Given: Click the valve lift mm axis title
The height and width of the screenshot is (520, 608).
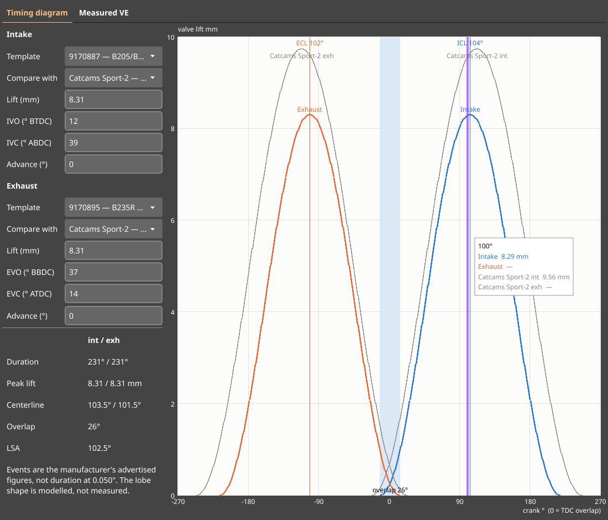Looking at the screenshot, I should pyautogui.click(x=198, y=29).
